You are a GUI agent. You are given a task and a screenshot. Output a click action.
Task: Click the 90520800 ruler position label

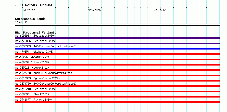(94, 10)
